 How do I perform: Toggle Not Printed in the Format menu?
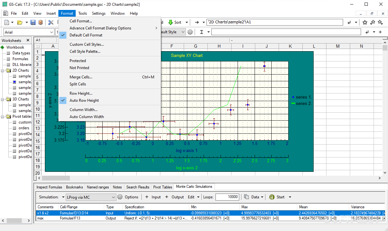click(109, 68)
